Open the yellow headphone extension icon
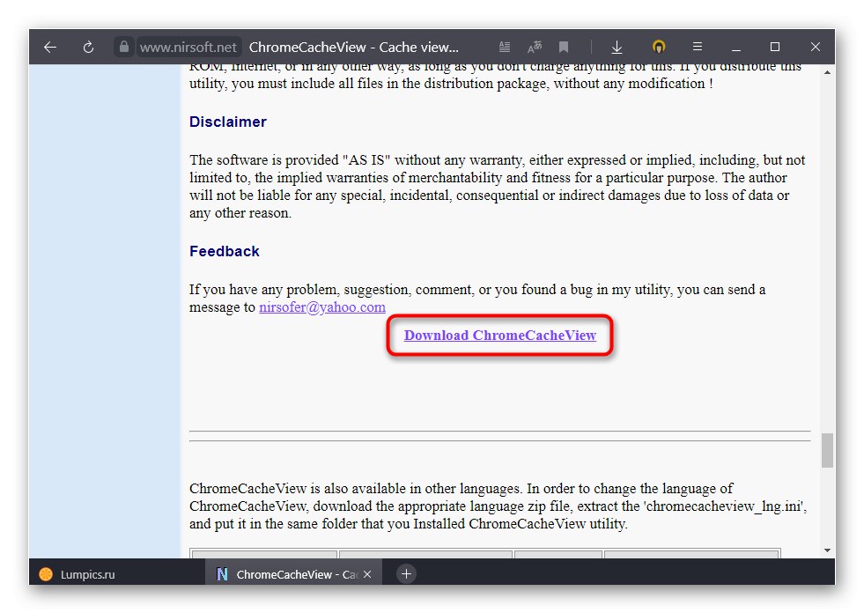Viewport: 864px width, 613px height. pos(659,47)
